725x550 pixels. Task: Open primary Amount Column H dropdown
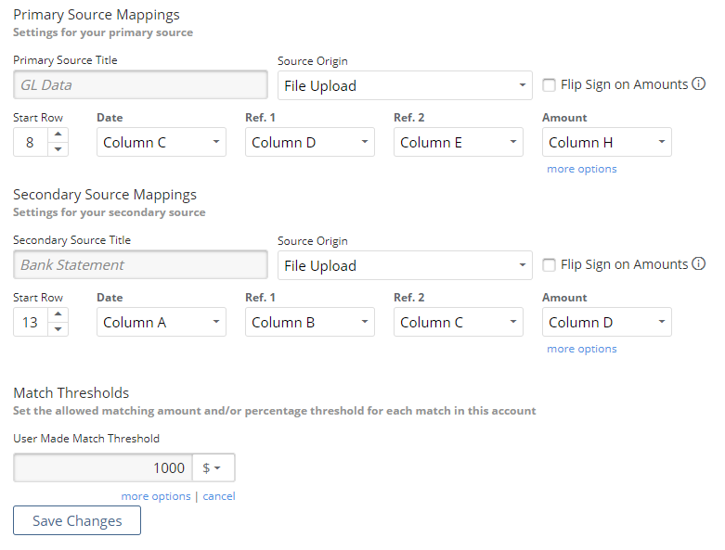(606, 142)
